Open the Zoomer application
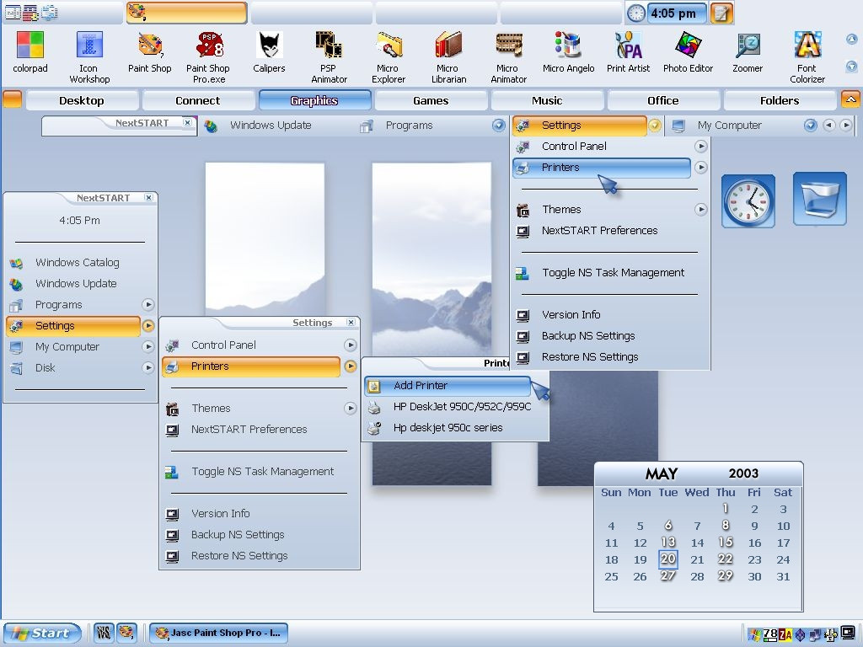Image resolution: width=863 pixels, height=647 pixels. coord(748,53)
